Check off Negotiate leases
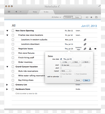 (13, 49)
